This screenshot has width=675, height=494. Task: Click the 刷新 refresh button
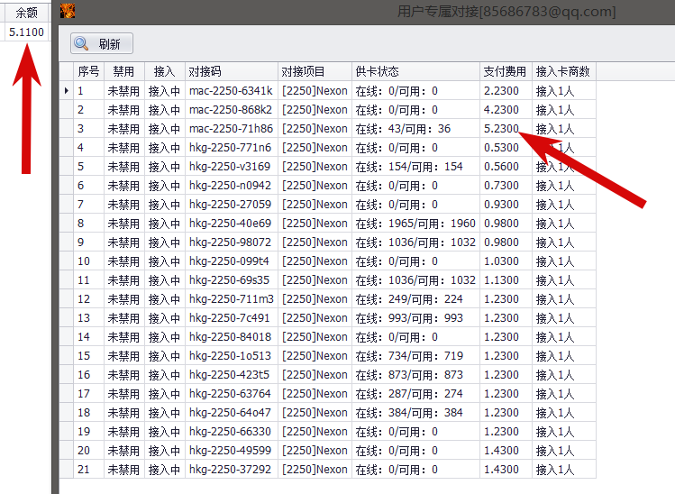(102, 43)
